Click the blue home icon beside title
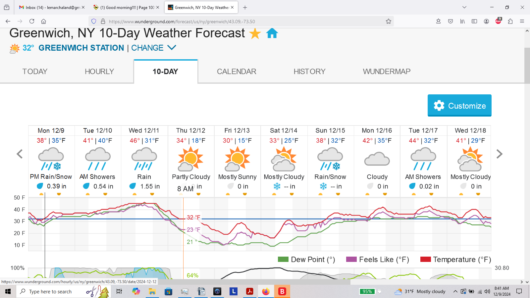Image resolution: width=530 pixels, height=298 pixels. (272, 33)
